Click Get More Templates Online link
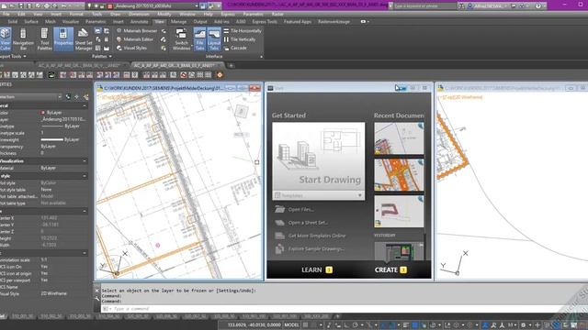Viewport: 588px width, 330px height. [311, 236]
